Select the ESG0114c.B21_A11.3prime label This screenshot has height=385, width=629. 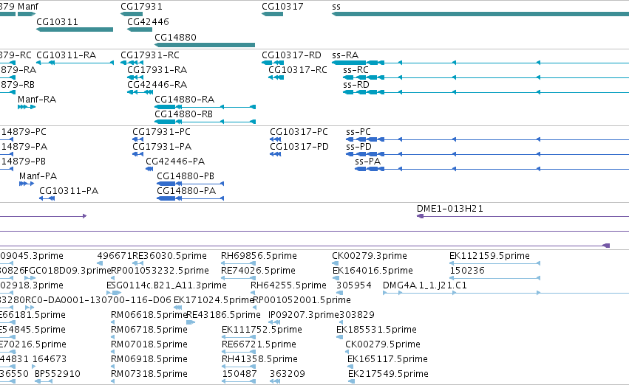click(166, 285)
